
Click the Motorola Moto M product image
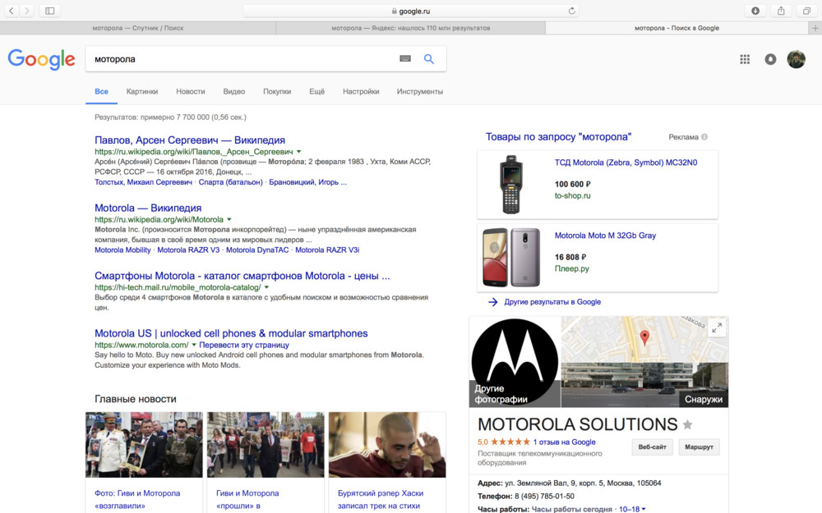pyautogui.click(x=511, y=257)
